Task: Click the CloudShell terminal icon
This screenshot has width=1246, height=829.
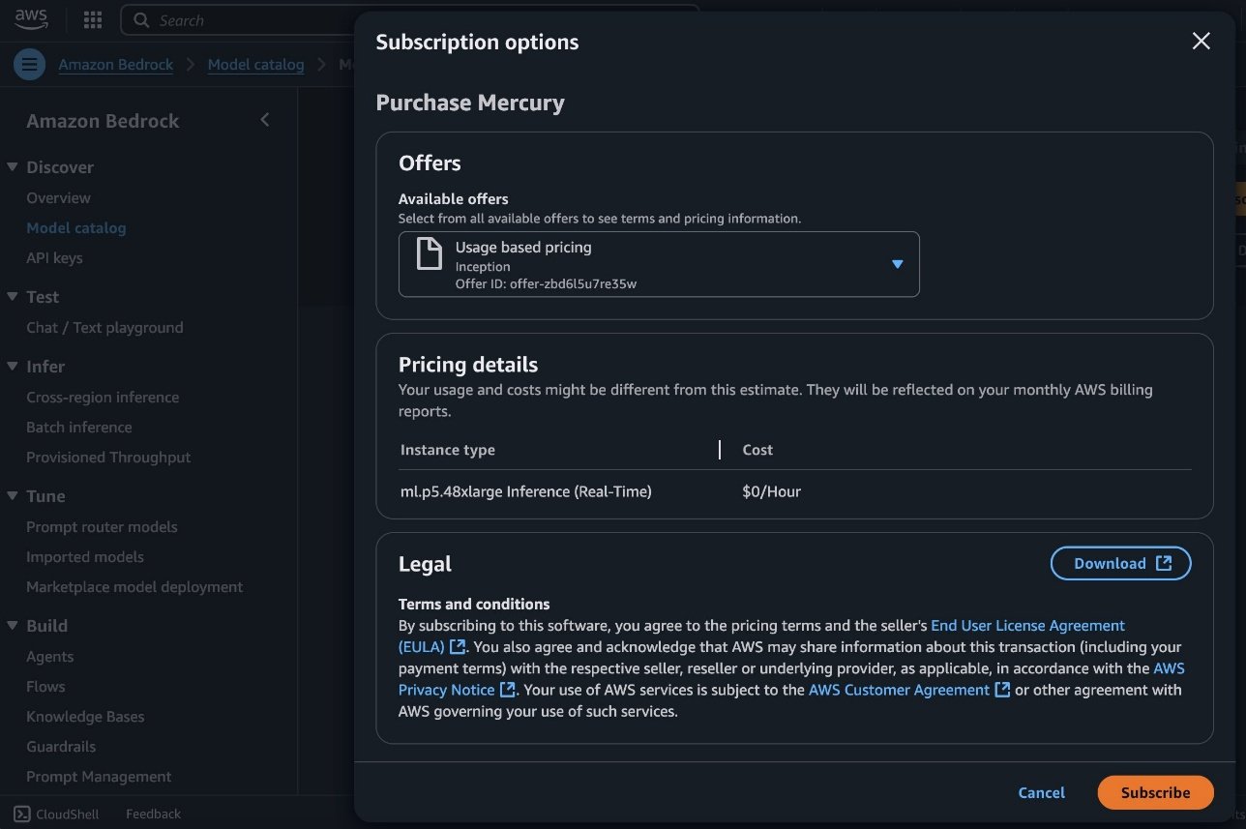Action: click(21, 814)
